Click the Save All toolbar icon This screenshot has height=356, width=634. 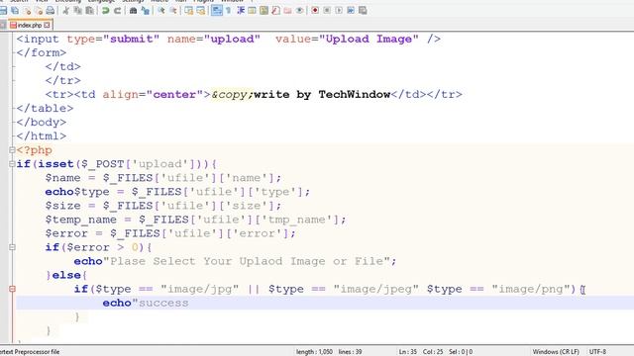coord(15,11)
